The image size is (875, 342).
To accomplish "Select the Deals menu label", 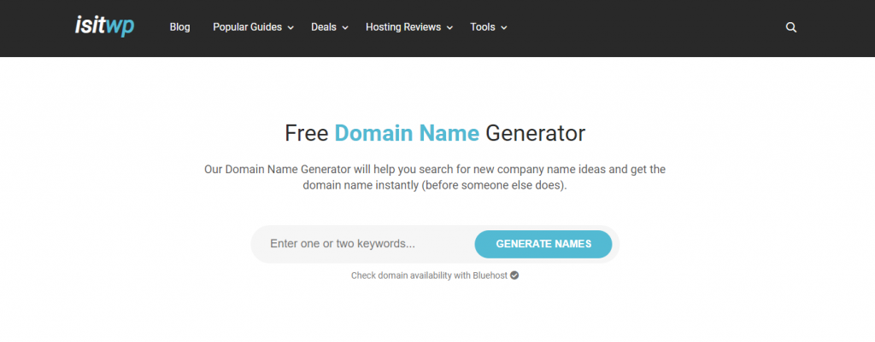I will [323, 27].
